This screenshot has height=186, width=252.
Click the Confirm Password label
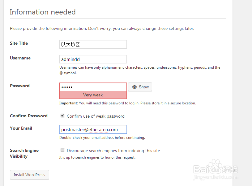pos(29,116)
